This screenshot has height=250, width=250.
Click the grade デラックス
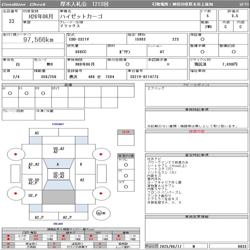[x=70, y=26]
